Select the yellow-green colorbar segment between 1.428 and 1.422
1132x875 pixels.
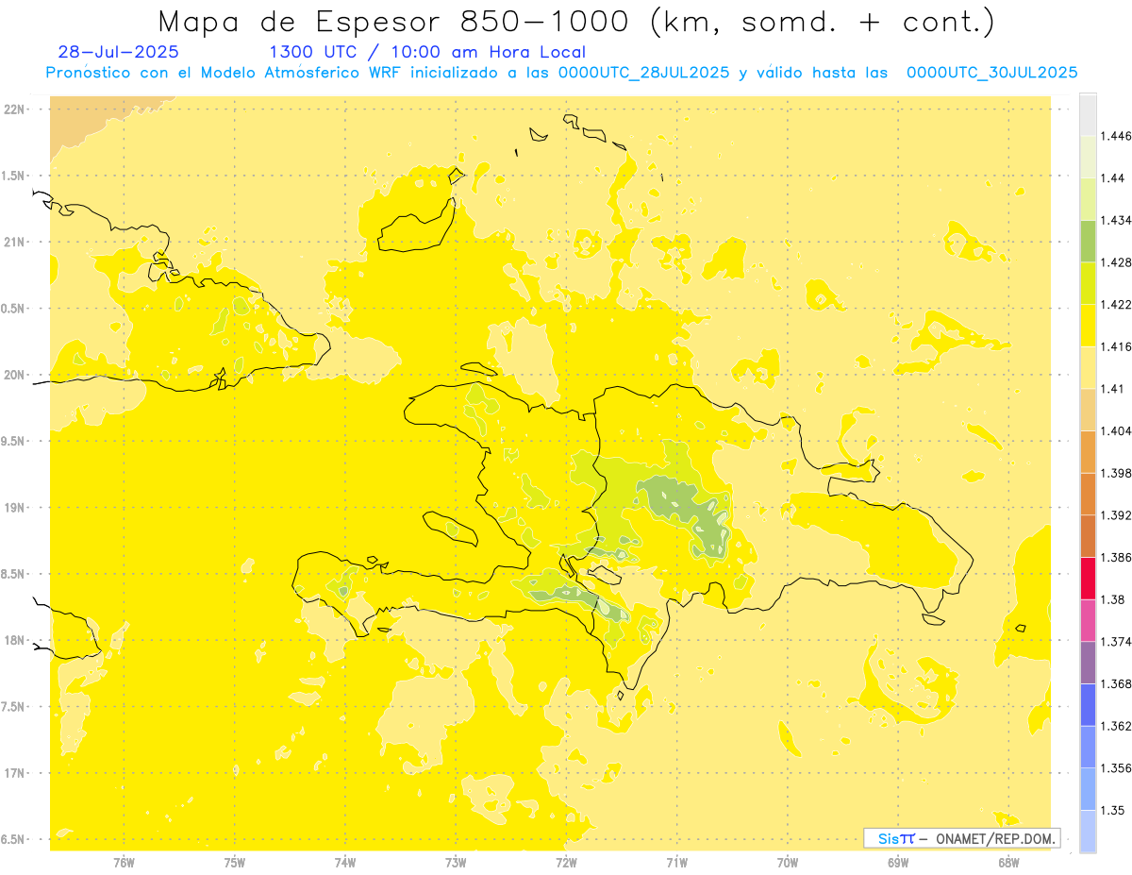[x=1088, y=283]
